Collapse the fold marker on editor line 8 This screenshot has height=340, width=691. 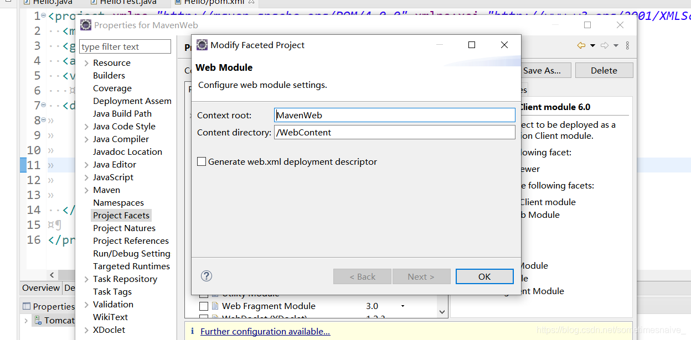click(44, 121)
